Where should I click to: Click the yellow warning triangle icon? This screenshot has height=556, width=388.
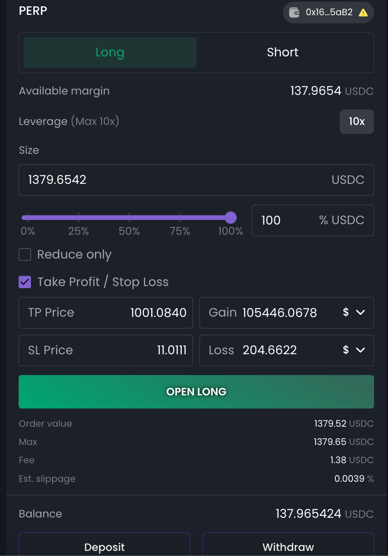pos(363,13)
